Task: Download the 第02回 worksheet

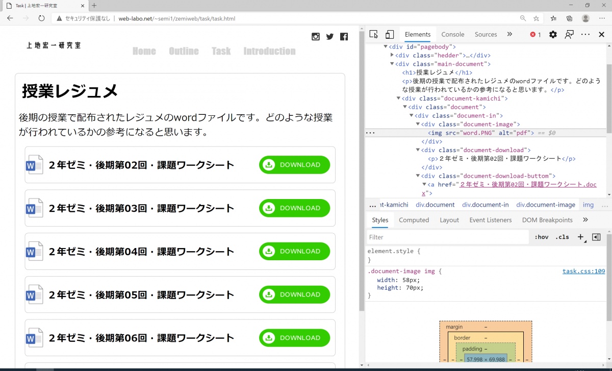Action: [x=294, y=165]
